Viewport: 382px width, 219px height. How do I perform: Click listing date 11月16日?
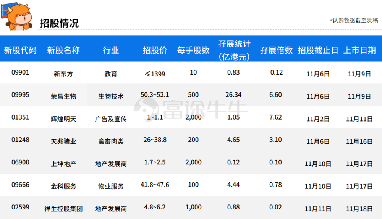[x=359, y=141]
